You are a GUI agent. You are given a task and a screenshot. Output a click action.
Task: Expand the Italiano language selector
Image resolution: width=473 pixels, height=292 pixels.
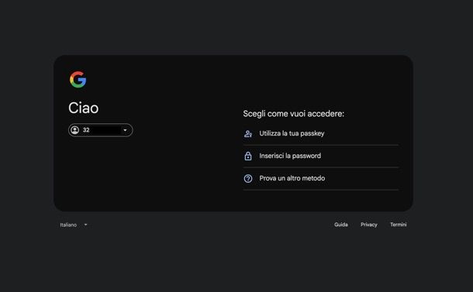click(x=74, y=225)
